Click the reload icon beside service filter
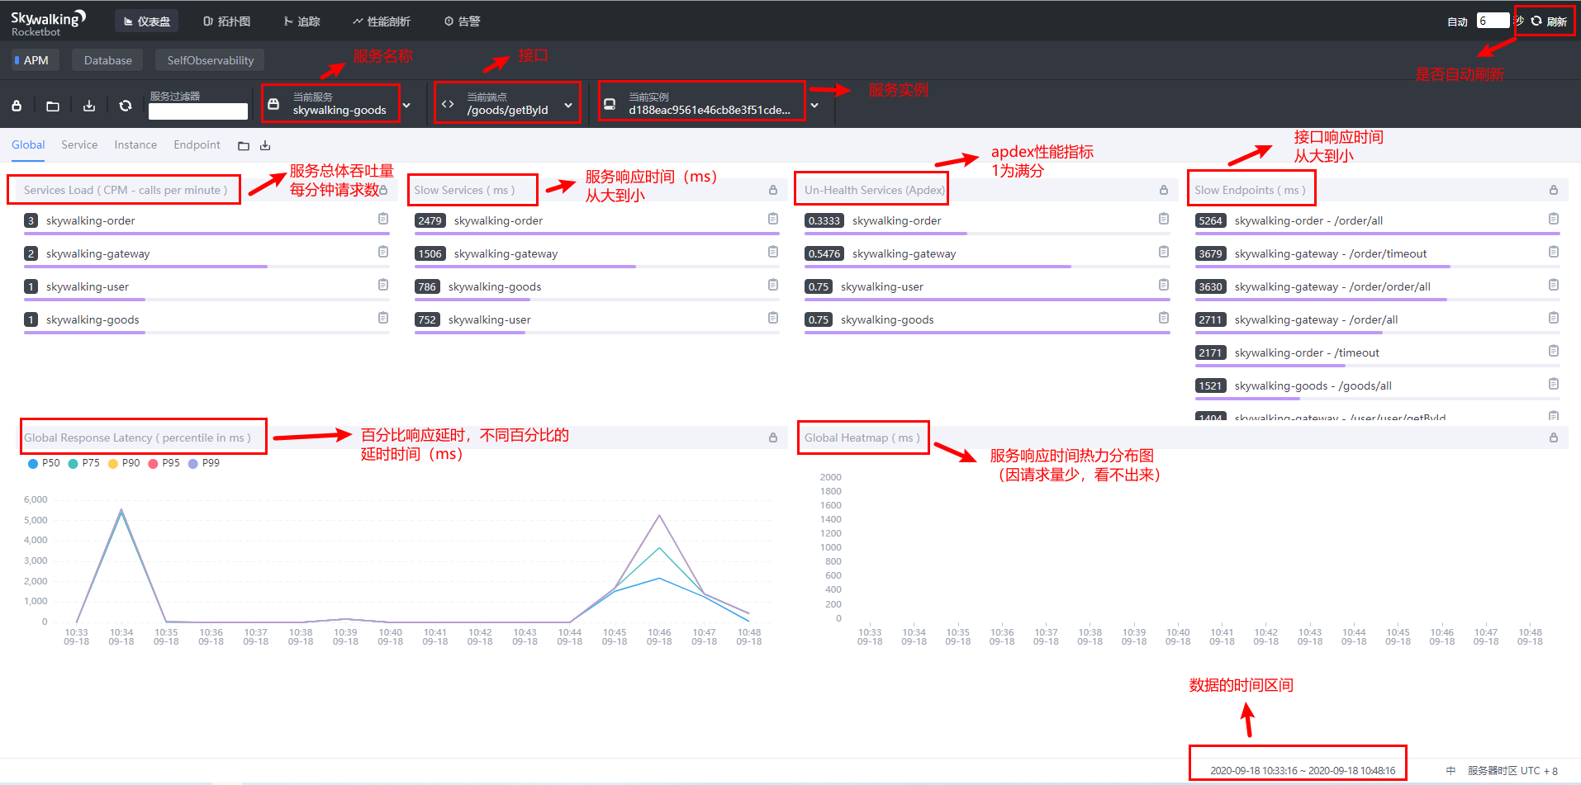Viewport: 1581px width, 785px height. point(126,106)
